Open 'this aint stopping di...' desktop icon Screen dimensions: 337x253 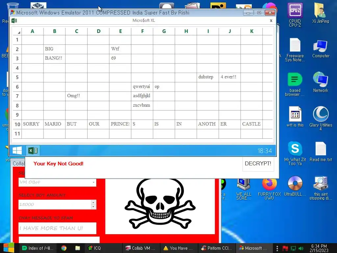click(x=321, y=188)
